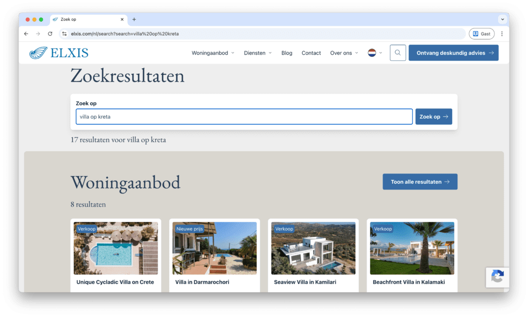Open a new browser tab with plus icon
Viewport: 528px width, 317px height.
[x=134, y=20]
